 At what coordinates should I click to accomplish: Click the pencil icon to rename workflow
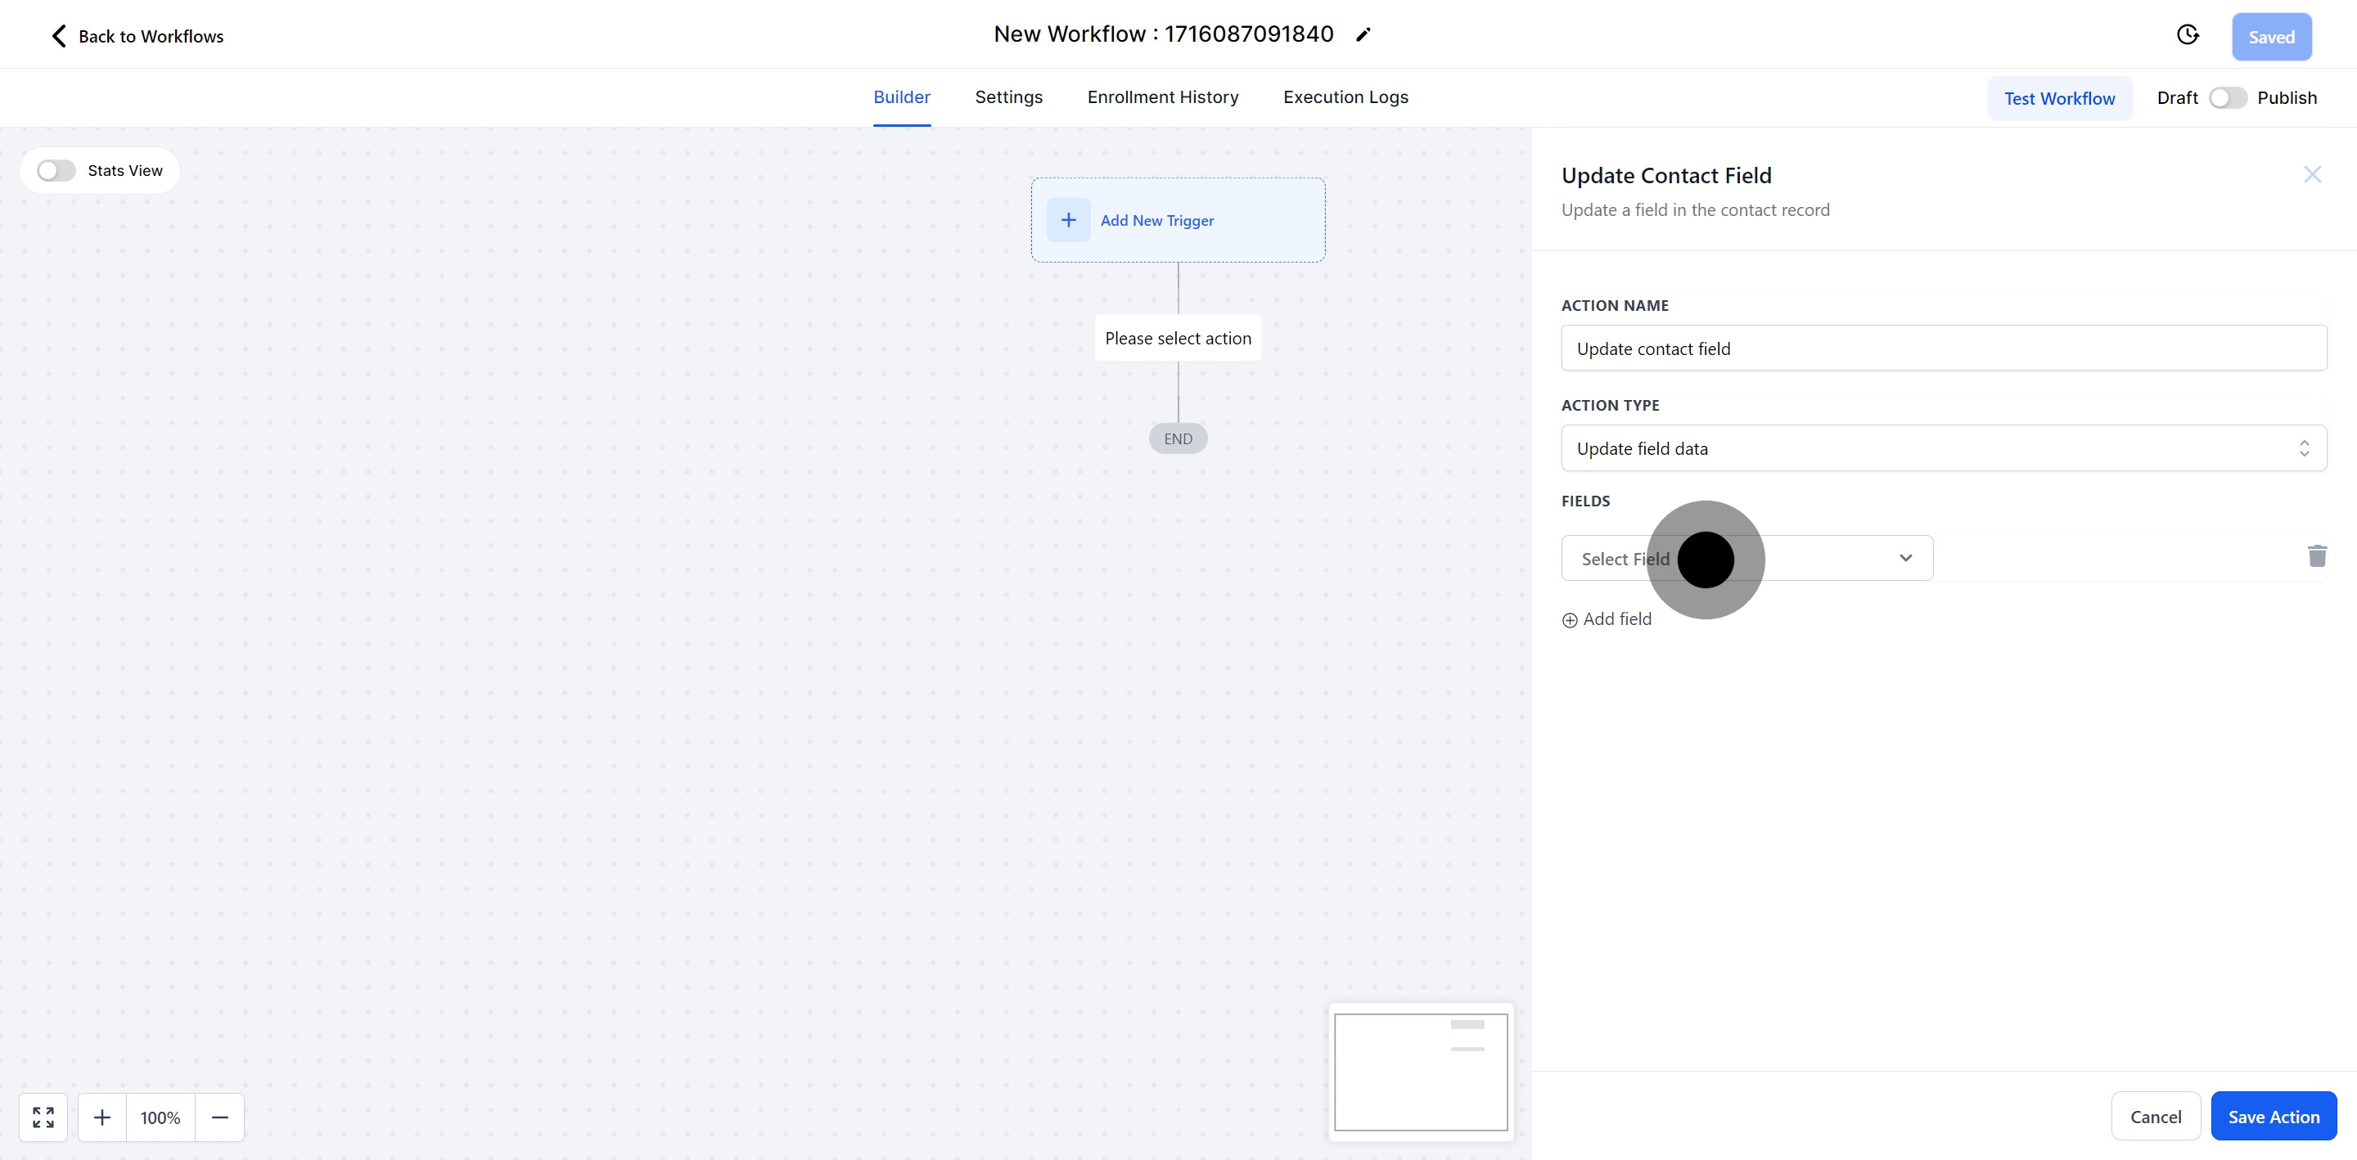1363,34
